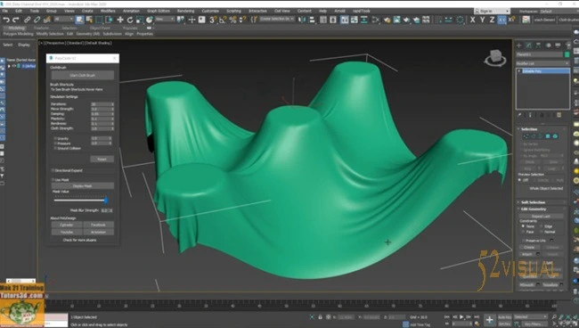Open the Hierarchy panel tab icon

[x=538, y=45]
